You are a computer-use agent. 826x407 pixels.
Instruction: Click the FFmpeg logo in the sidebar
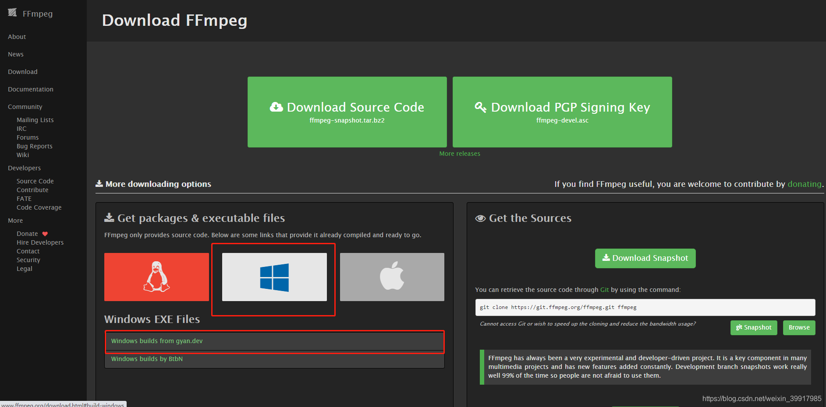(13, 13)
